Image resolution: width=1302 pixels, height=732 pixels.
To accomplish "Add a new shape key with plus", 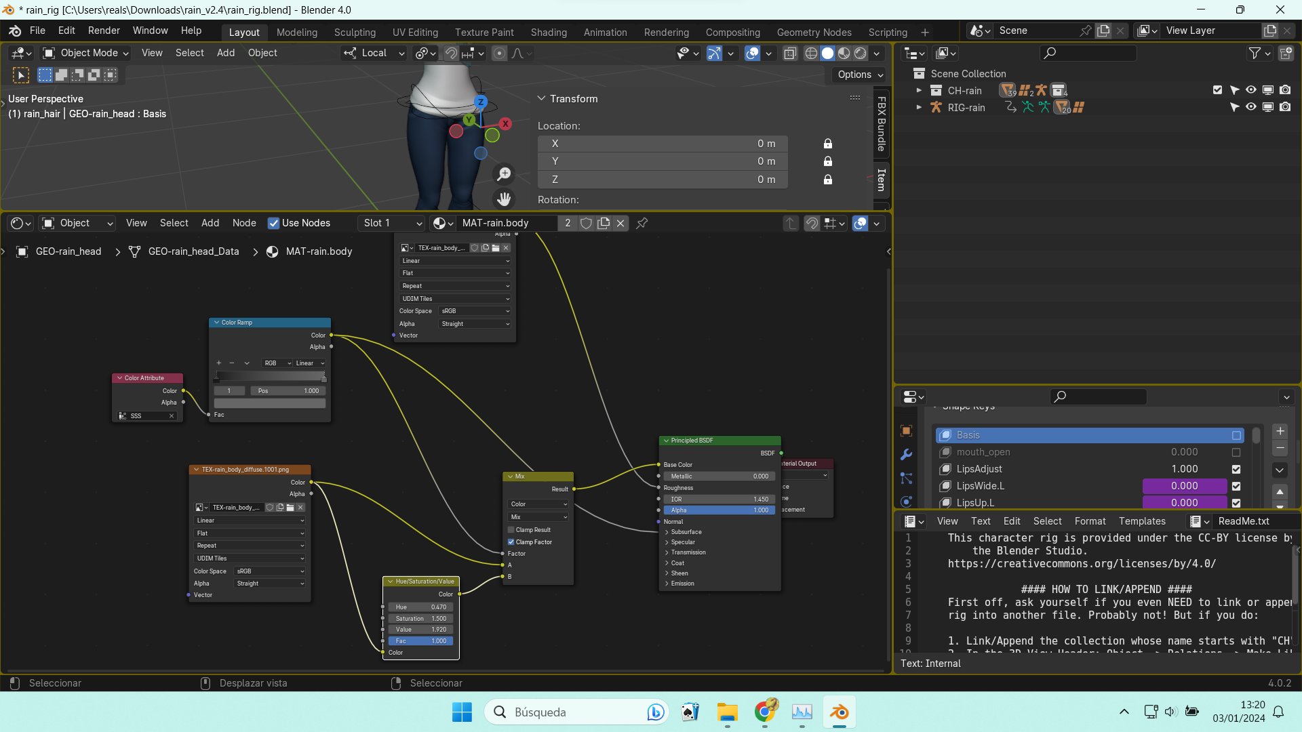I will click(x=1280, y=431).
